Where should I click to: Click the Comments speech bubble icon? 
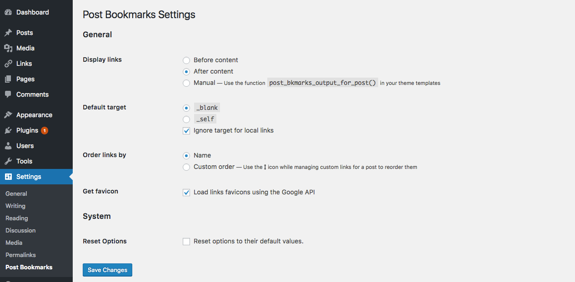8,94
